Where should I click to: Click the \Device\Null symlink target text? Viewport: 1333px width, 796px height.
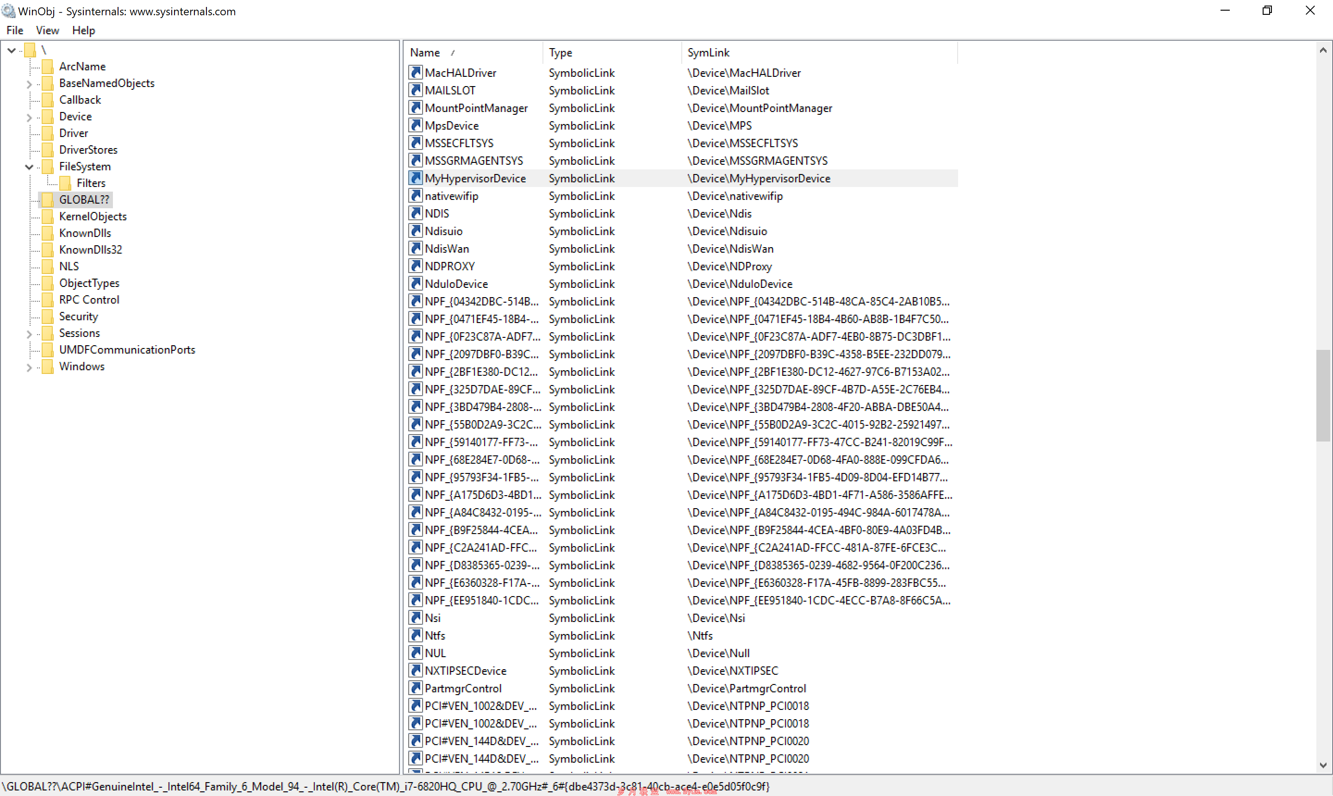(718, 653)
